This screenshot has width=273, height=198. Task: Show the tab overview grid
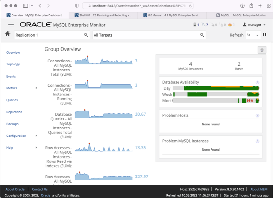click(x=269, y=6)
